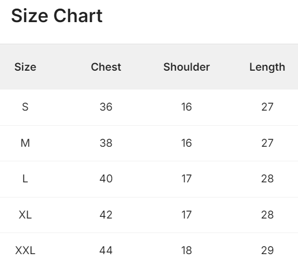The image size is (298, 273).
Task: Select the Chest column header
Action: click(x=106, y=67)
